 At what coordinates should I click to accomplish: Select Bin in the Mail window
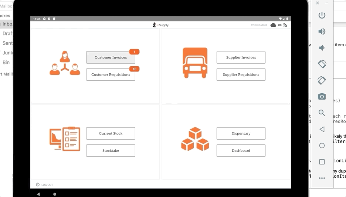[6, 62]
